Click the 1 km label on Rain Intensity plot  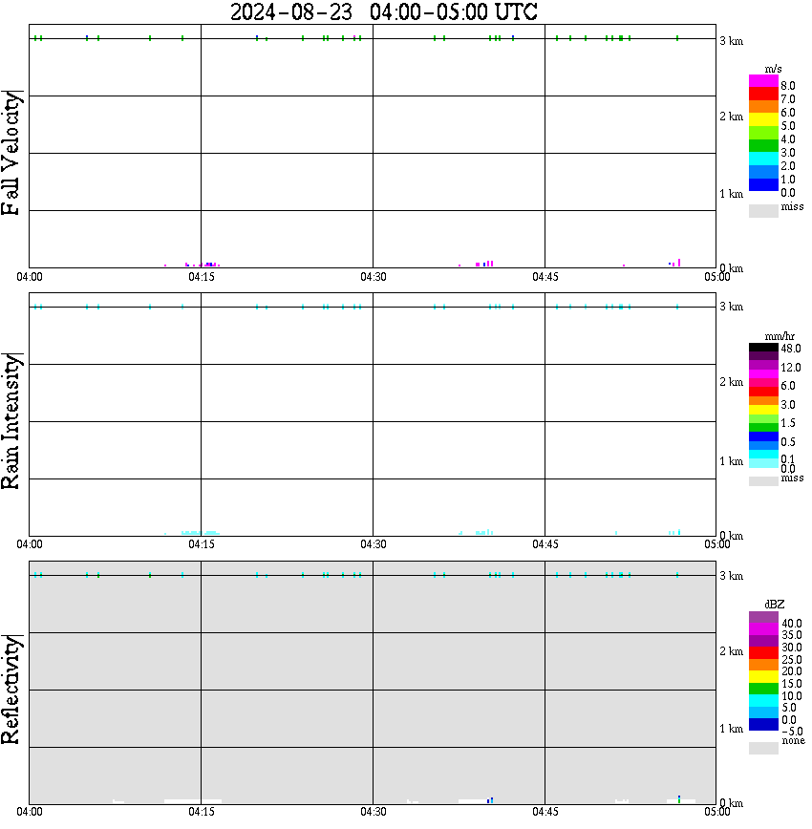(x=731, y=461)
